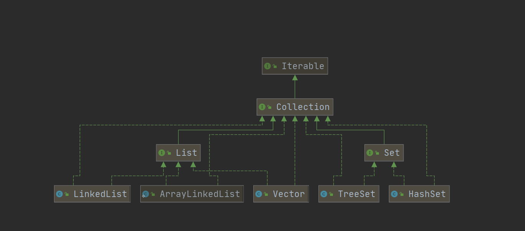Click the class icon on Vector node
Image resolution: width=525 pixels, height=231 pixels.
[259, 194]
